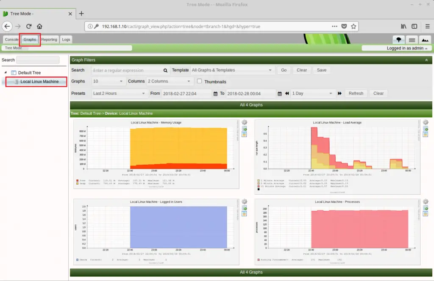Click time graph view icon for Logged in Users

[245, 214]
